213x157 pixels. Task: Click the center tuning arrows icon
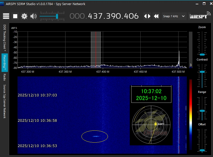coord(147,16)
